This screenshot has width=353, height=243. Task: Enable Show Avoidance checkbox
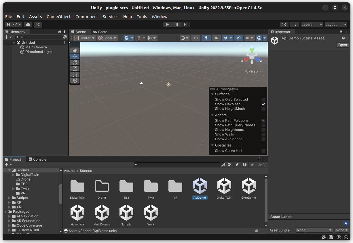(x=263, y=139)
